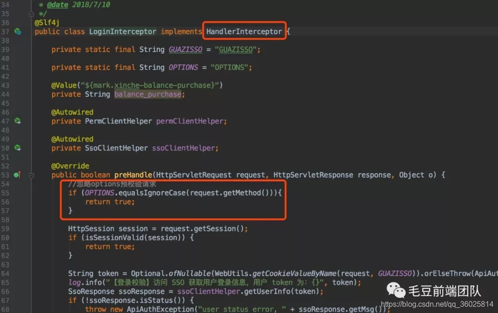The width and height of the screenshot is (498, 313).
Task: Click the @Autowired annotation on line 49
Action: [x=72, y=139]
